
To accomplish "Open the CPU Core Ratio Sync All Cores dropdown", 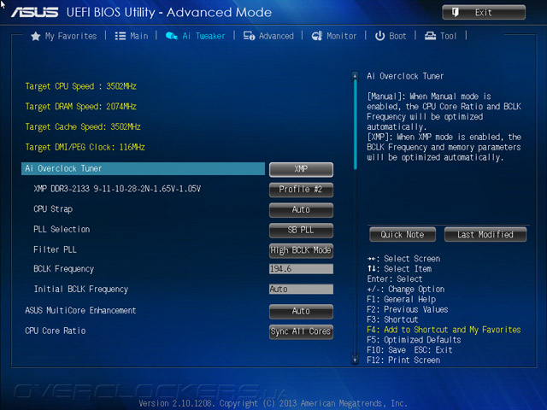I will click(301, 331).
